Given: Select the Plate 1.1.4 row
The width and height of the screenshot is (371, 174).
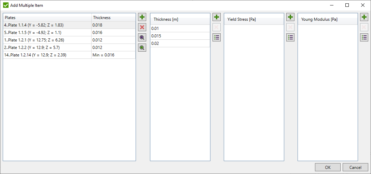Looking at the screenshot, I should [x=34, y=25].
